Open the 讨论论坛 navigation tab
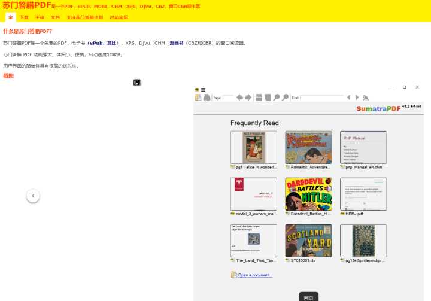Image resolution: width=431 pixels, height=301 pixels. [119, 17]
